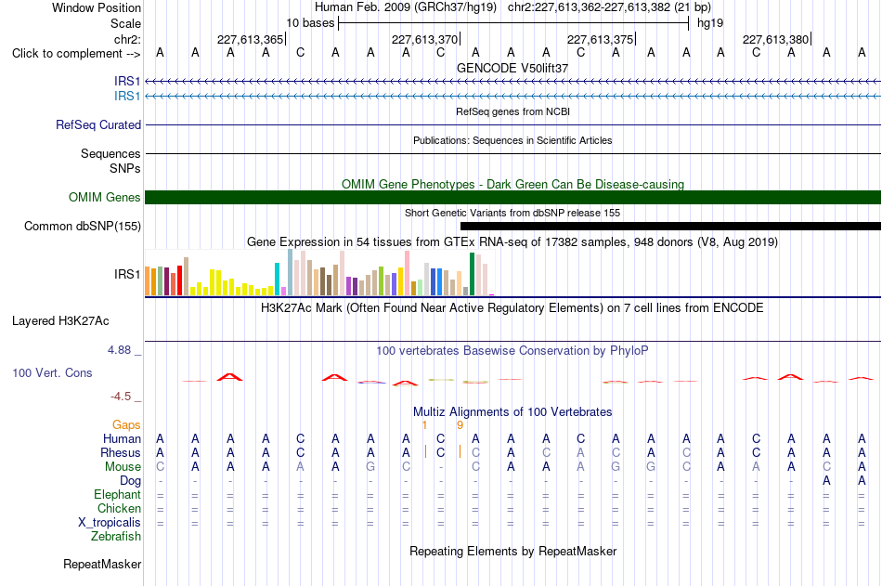Click the orange Gaps label
Image resolution: width=882 pixels, height=586 pixels.
[x=126, y=425]
